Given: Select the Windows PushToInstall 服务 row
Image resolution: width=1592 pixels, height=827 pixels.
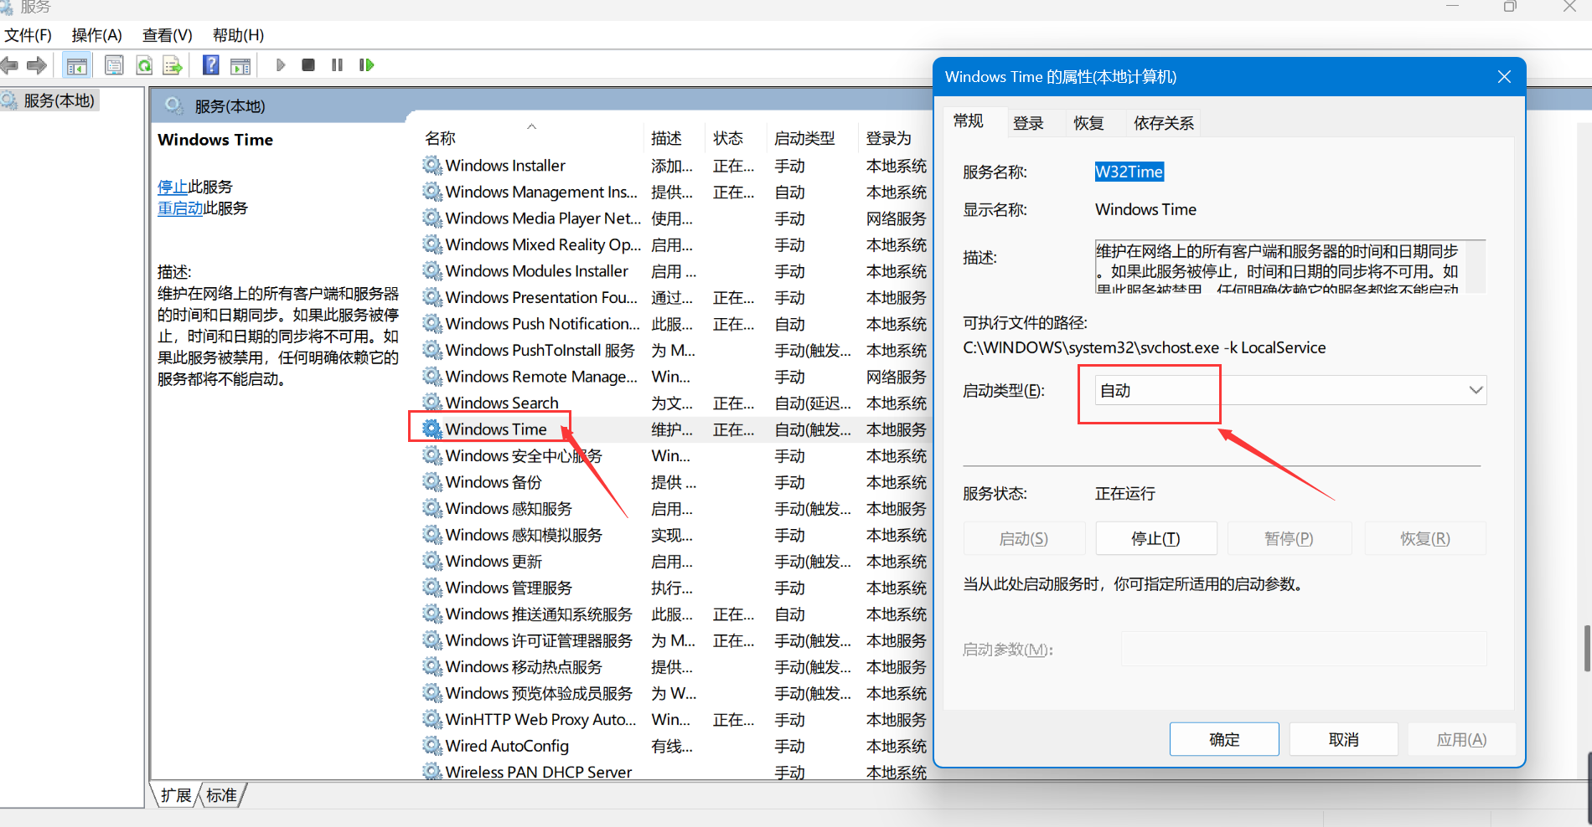Looking at the screenshot, I should click(x=675, y=350).
